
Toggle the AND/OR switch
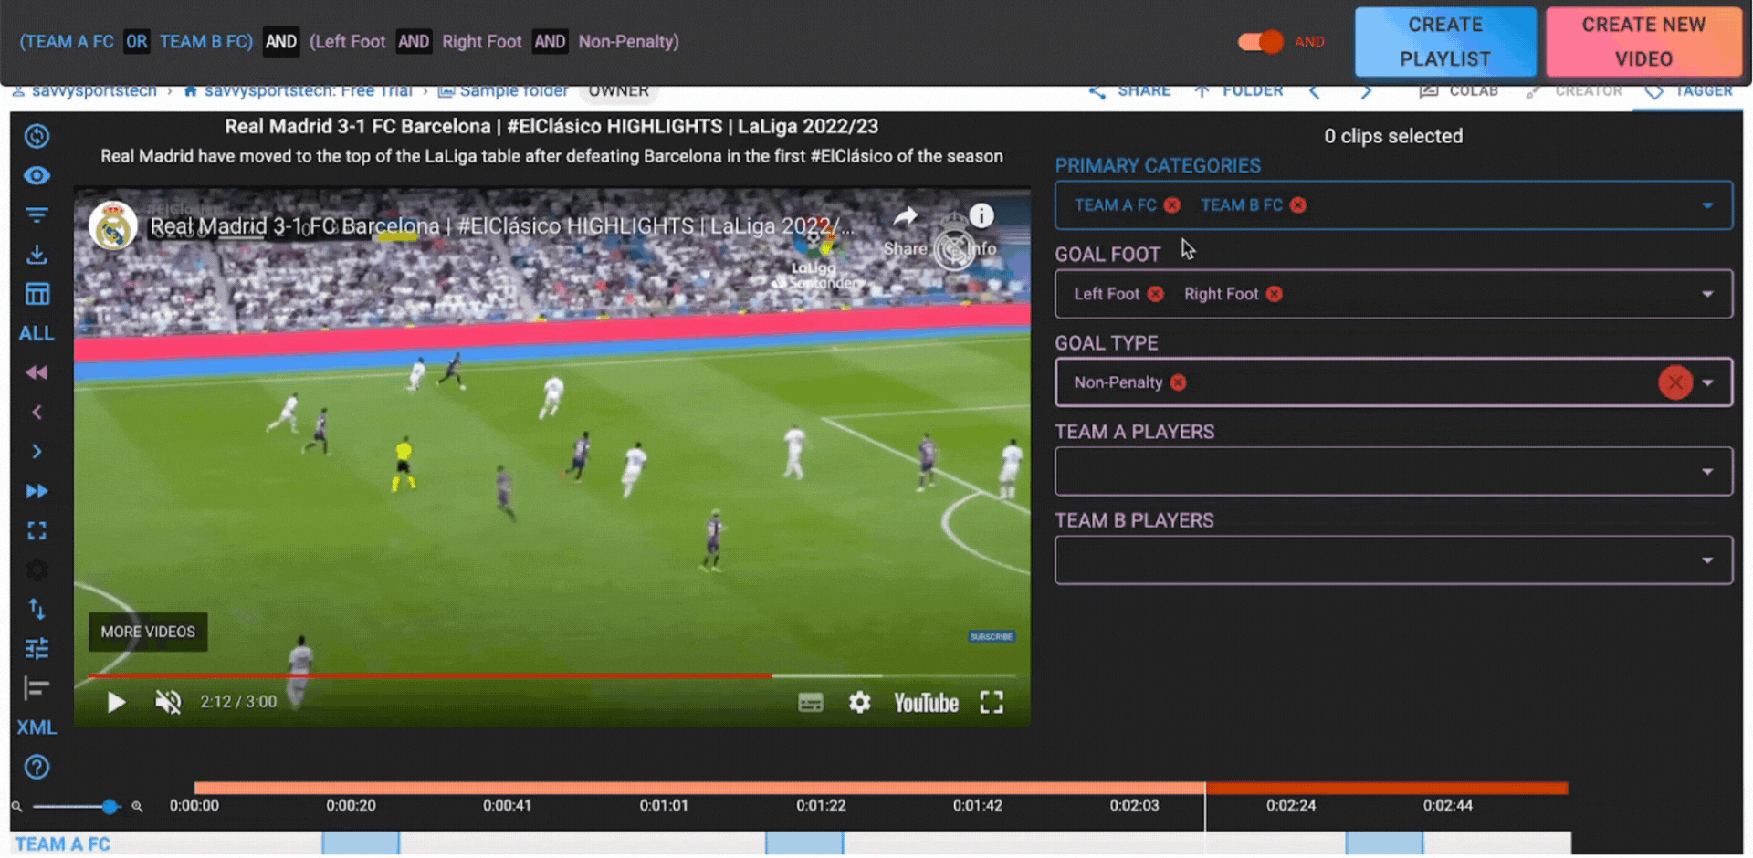coord(1261,42)
